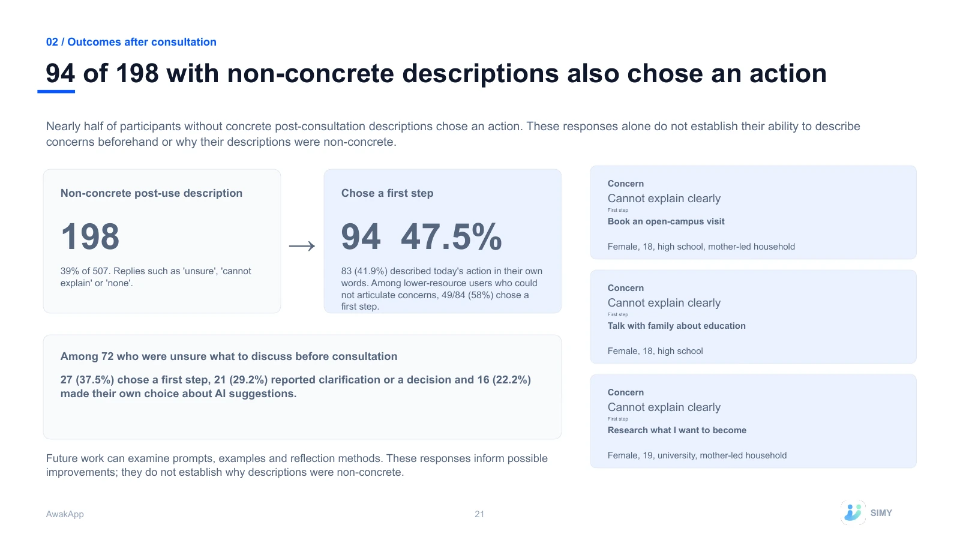The width and height of the screenshot is (960, 540).
Task: Click the AwakApp footer label
Action: tap(65, 514)
